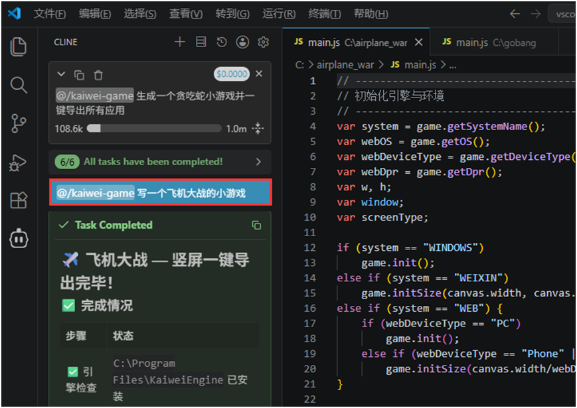Open the 编辑(E) menu
The width and height of the screenshot is (577, 408).
pos(95,14)
